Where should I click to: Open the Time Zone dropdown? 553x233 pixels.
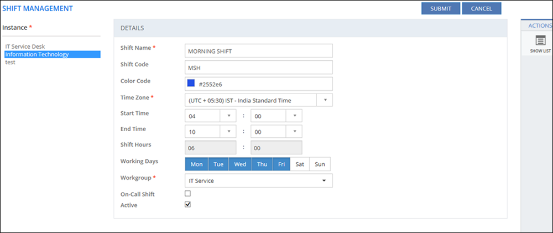pyautogui.click(x=325, y=100)
